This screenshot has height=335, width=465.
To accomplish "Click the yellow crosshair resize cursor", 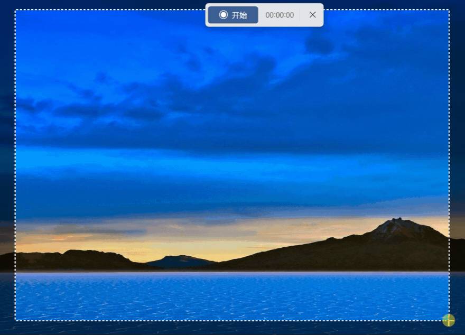I will tap(449, 320).
